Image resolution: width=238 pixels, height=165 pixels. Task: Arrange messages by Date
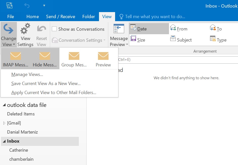tap(149, 29)
